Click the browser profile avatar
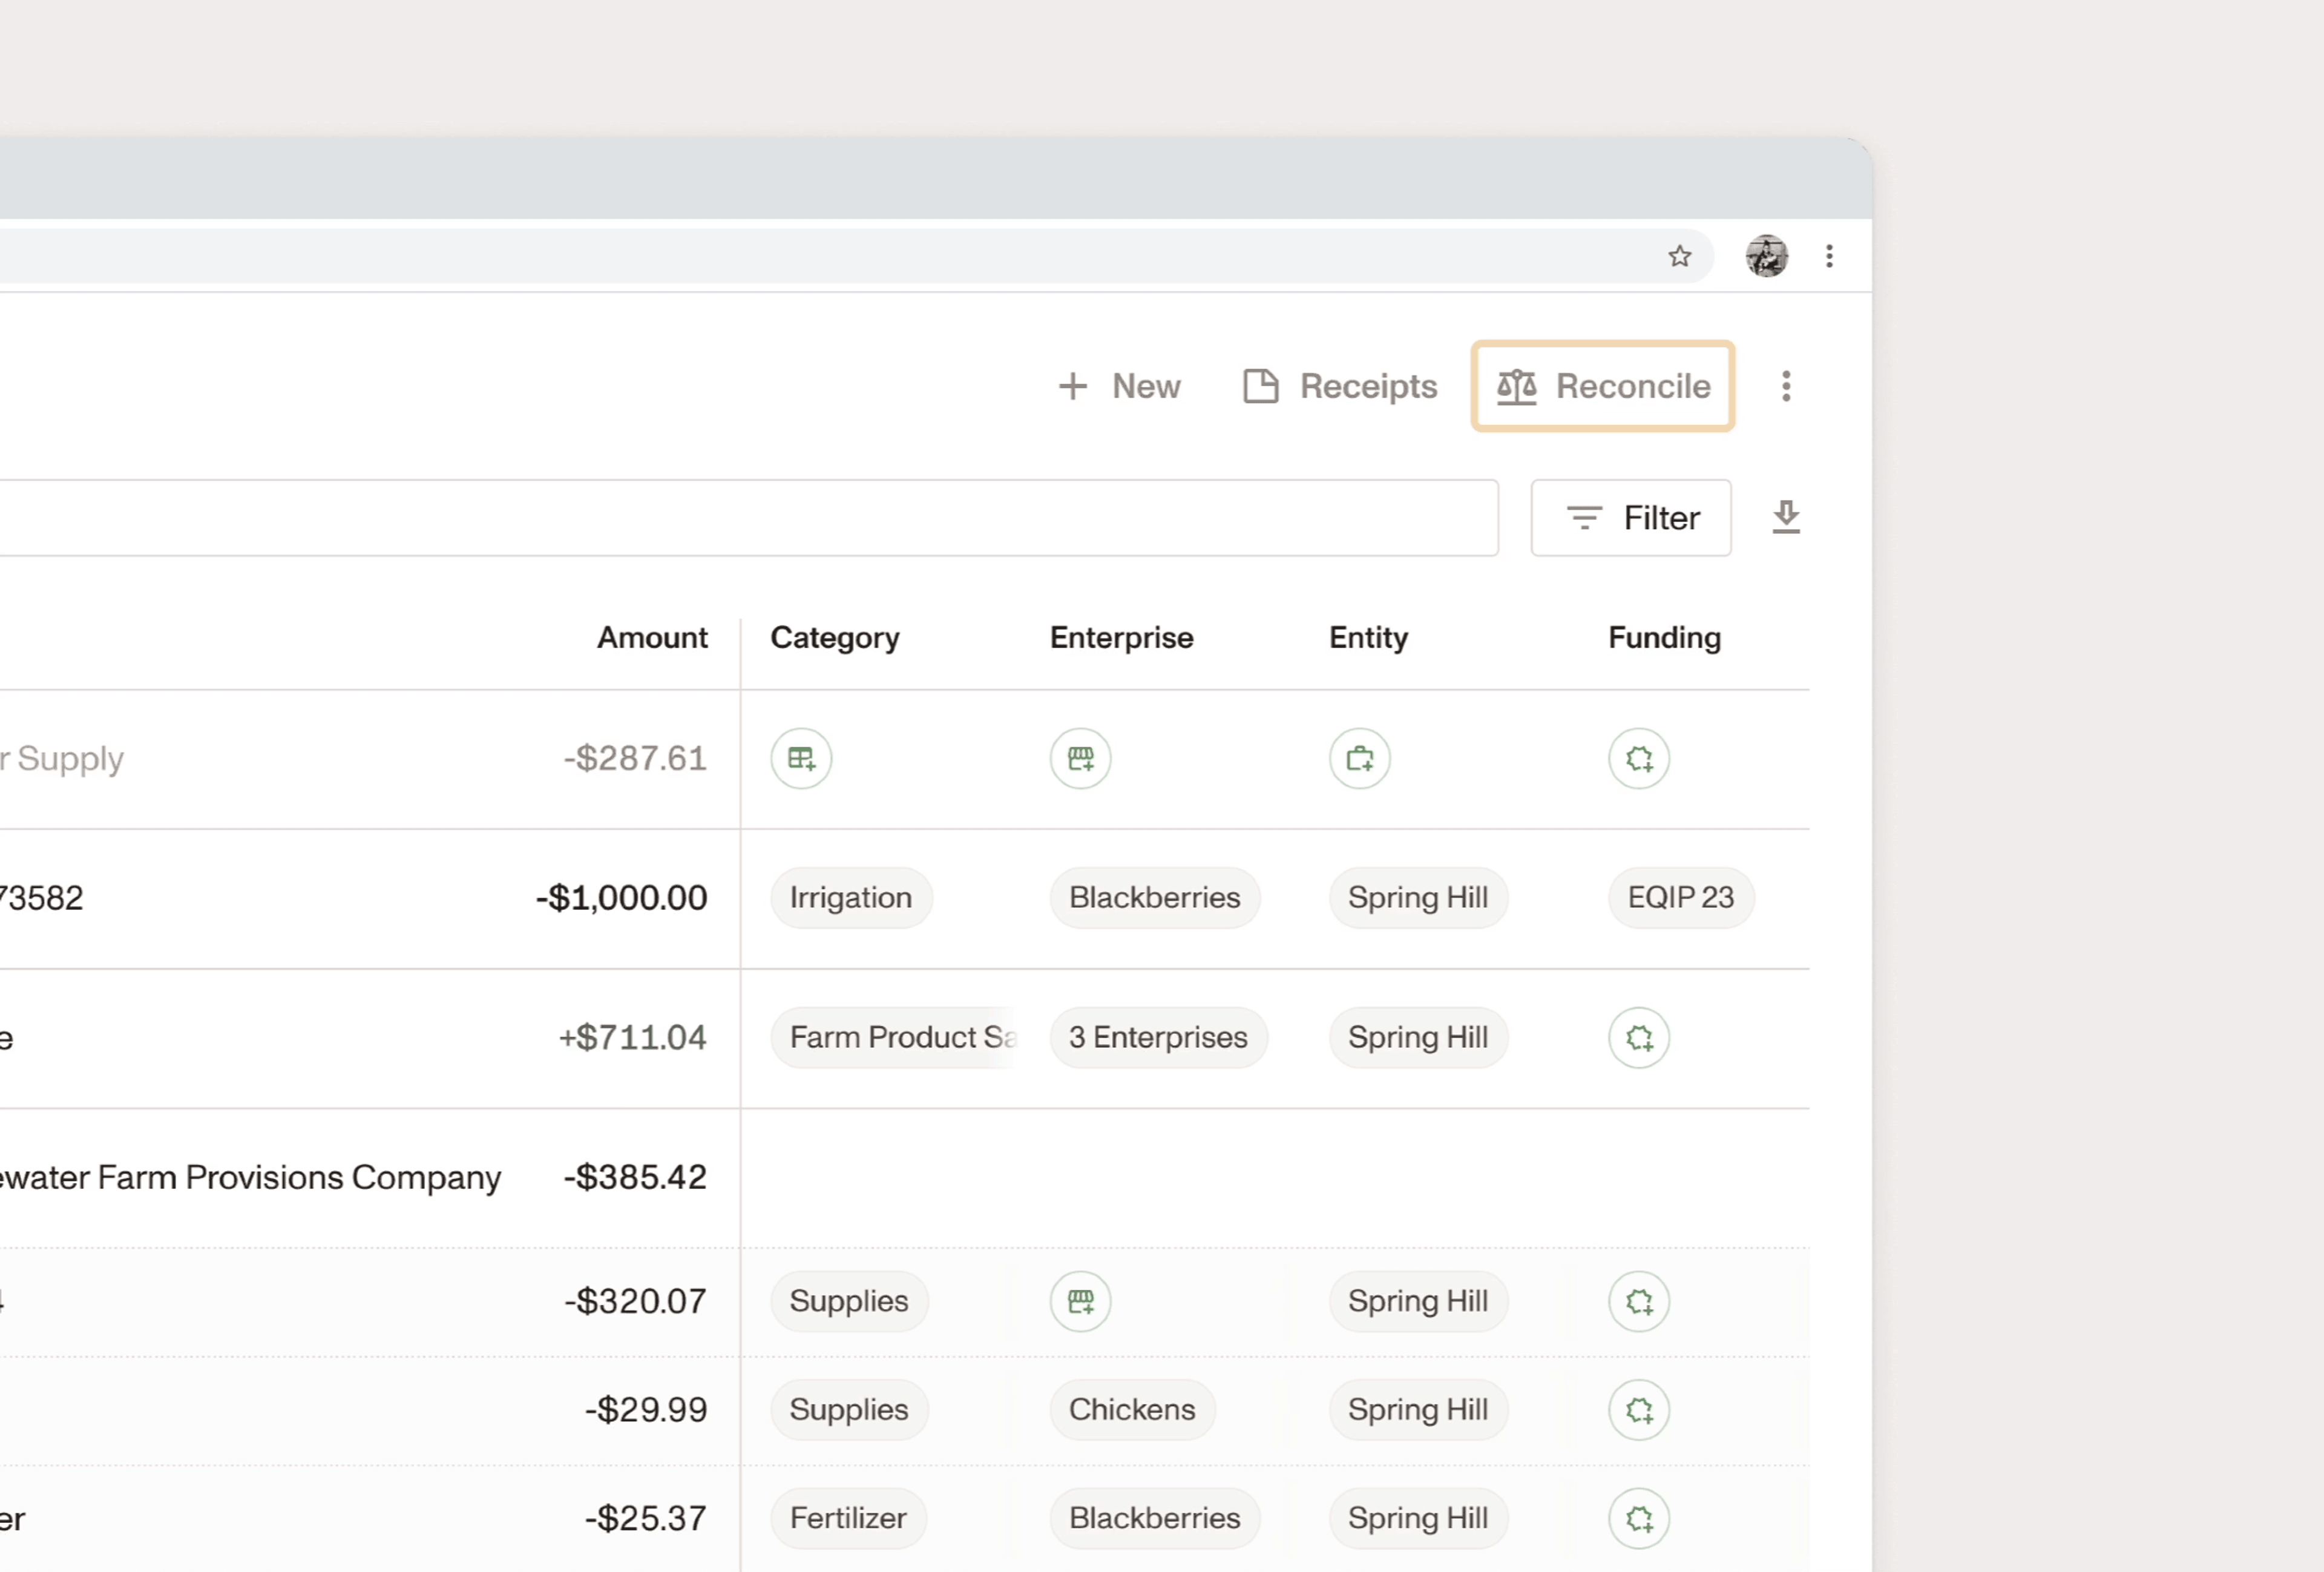Screen dimensions: 2324x1572 click(1766, 257)
